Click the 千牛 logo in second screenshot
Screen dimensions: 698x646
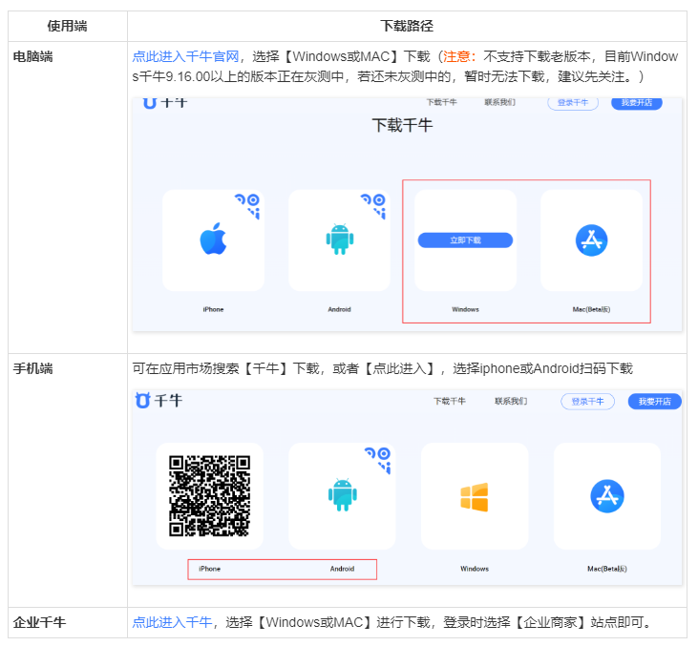click(159, 400)
